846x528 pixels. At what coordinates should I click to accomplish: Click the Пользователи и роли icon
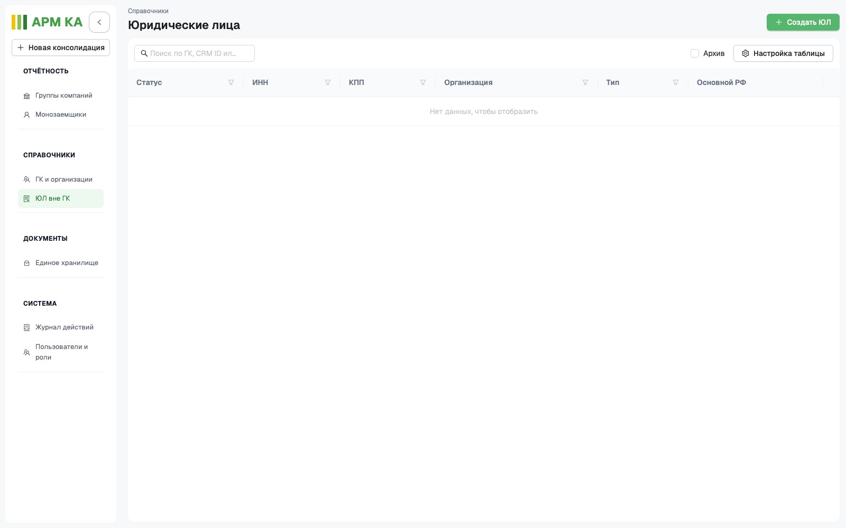pos(26,352)
